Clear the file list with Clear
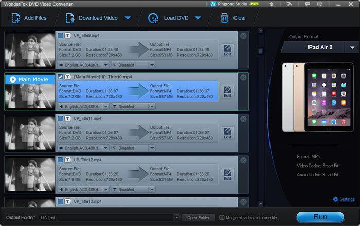This screenshot has height=226, width=360. pyautogui.click(x=233, y=18)
